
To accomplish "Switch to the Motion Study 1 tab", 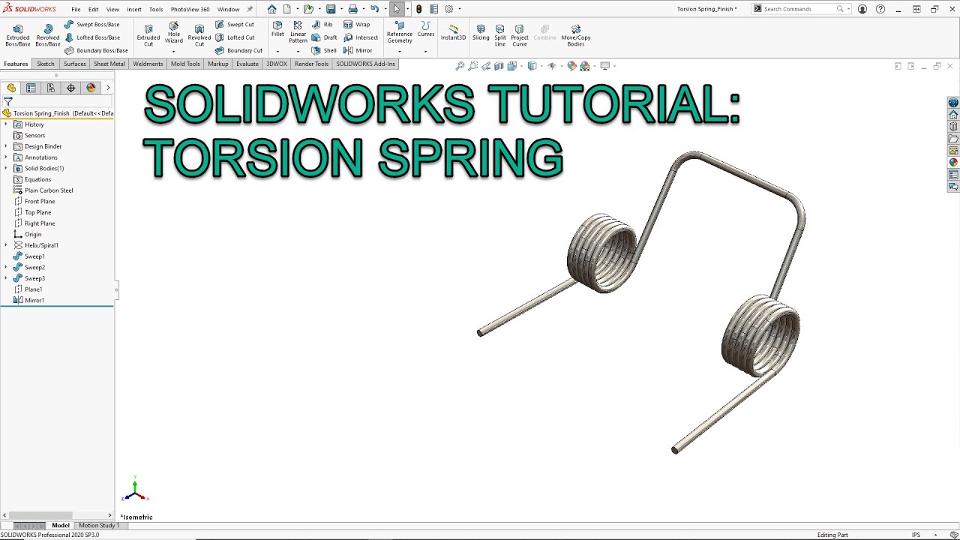I will (x=99, y=525).
